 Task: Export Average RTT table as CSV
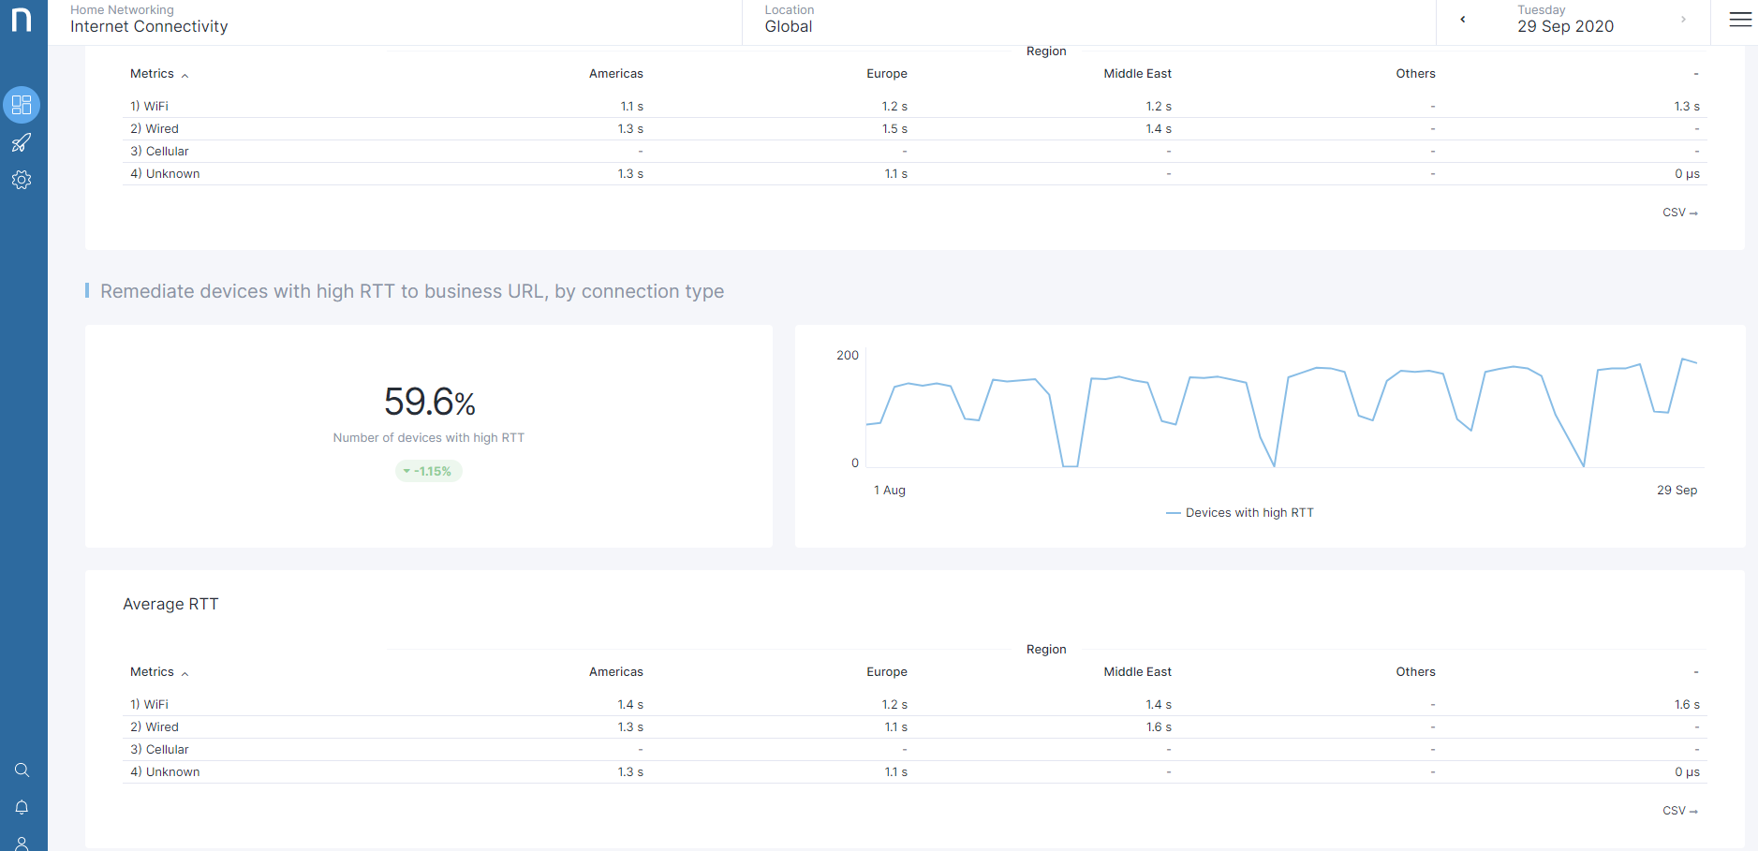click(x=1679, y=811)
